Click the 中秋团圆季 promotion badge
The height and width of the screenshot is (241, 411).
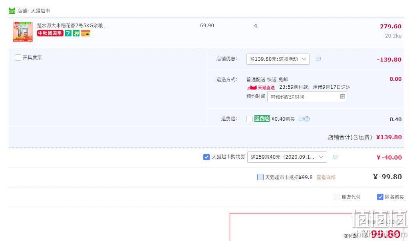point(50,33)
